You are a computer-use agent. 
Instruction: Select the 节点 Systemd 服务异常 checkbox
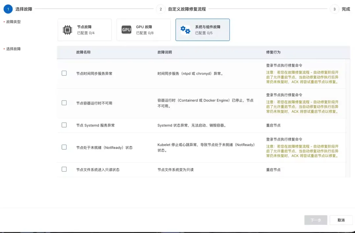click(64, 125)
